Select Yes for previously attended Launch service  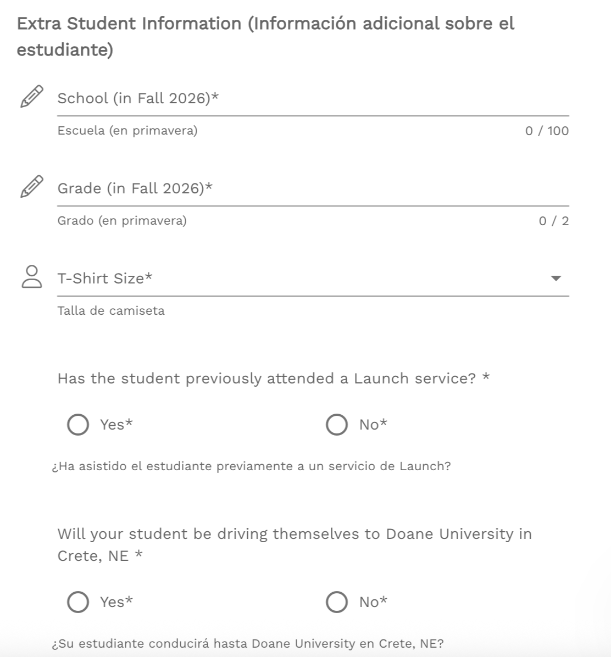(x=78, y=425)
